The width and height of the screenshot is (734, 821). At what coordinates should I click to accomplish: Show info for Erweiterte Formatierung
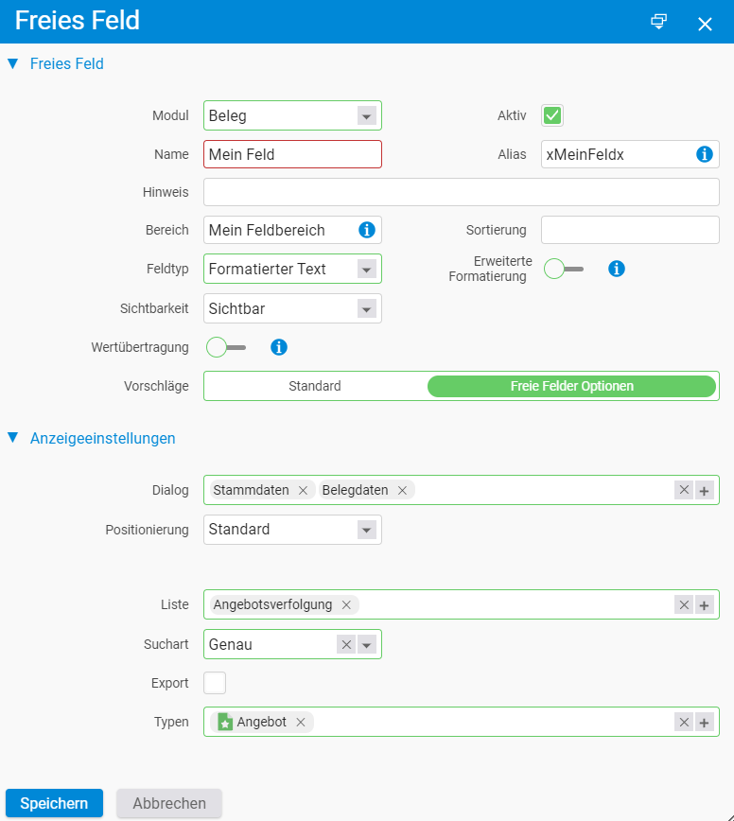[616, 269]
